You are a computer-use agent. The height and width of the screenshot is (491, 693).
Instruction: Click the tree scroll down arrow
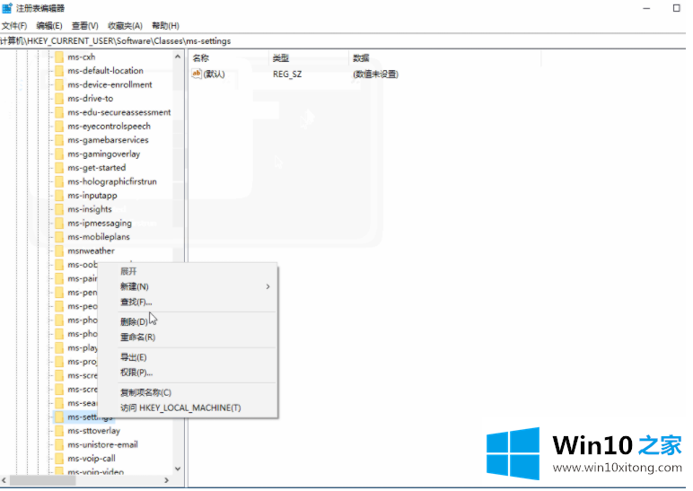click(x=178, y=469)
